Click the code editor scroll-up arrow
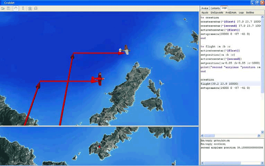 [x=262, y=17]
